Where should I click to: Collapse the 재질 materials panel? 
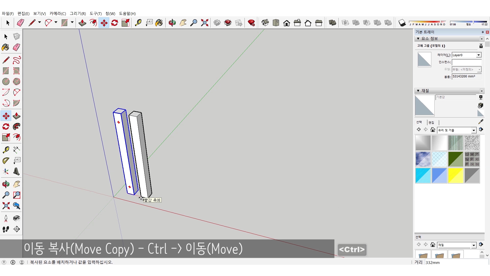(x=418, y=91)
